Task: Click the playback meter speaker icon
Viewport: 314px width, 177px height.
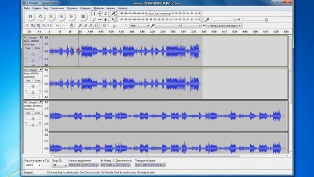Action: 113,19
